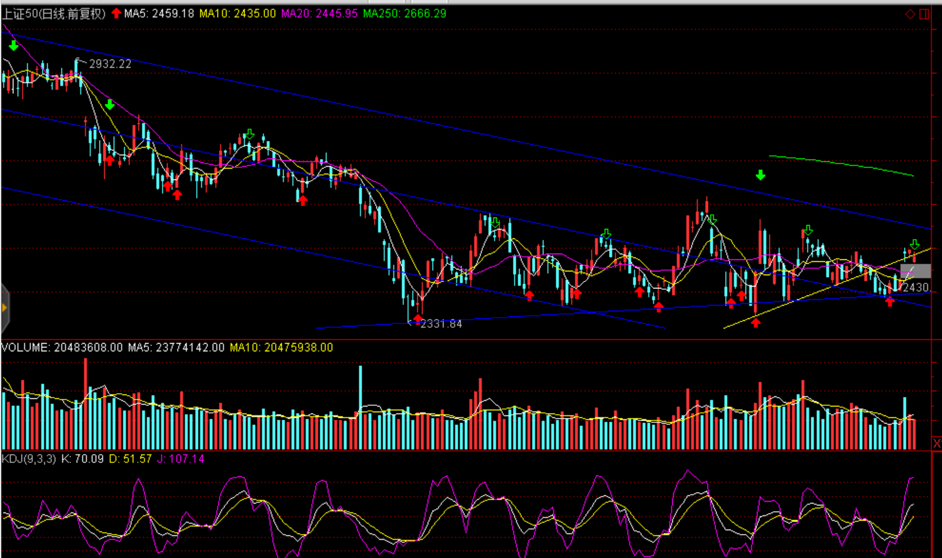The height and width of the screenshot is (558, 942).
Task: Click the MA10: 2435.00 yellow label
Action: tap(238, 14)
